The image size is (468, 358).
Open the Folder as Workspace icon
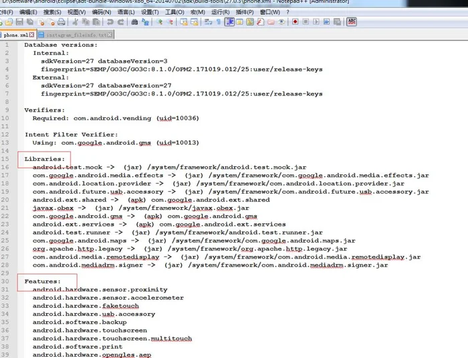[271, 22]
